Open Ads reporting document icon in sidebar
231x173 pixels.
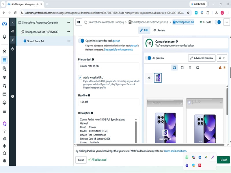pyautogui.click(x=5, y=69)
